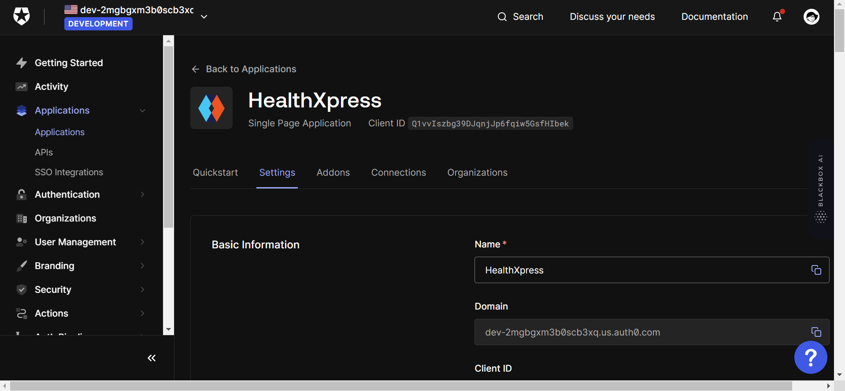
Task: Open the help question mark button
Action: (x=810, y=358)
